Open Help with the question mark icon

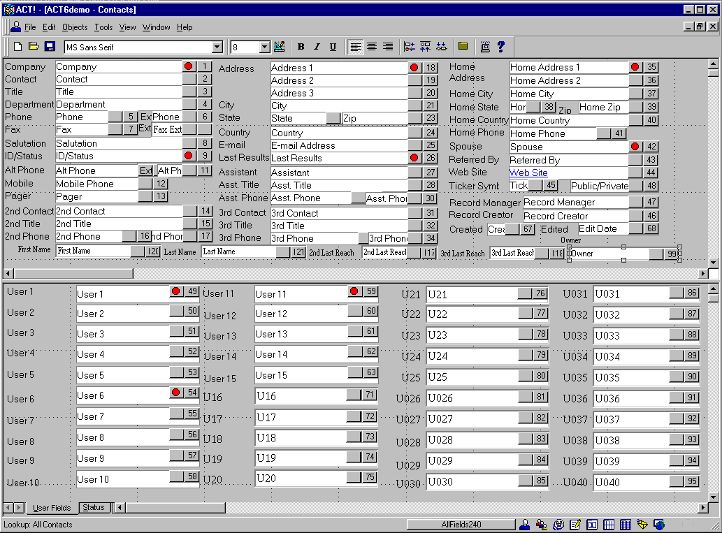(x=500, y=47)
